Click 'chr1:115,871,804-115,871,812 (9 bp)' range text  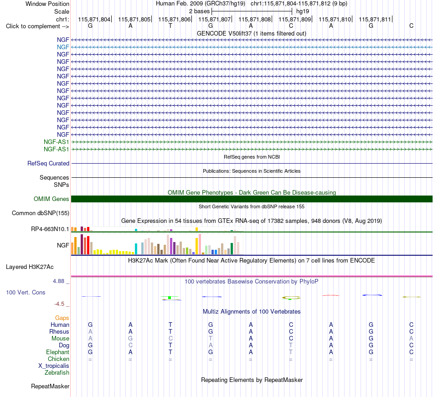(299, 4)
